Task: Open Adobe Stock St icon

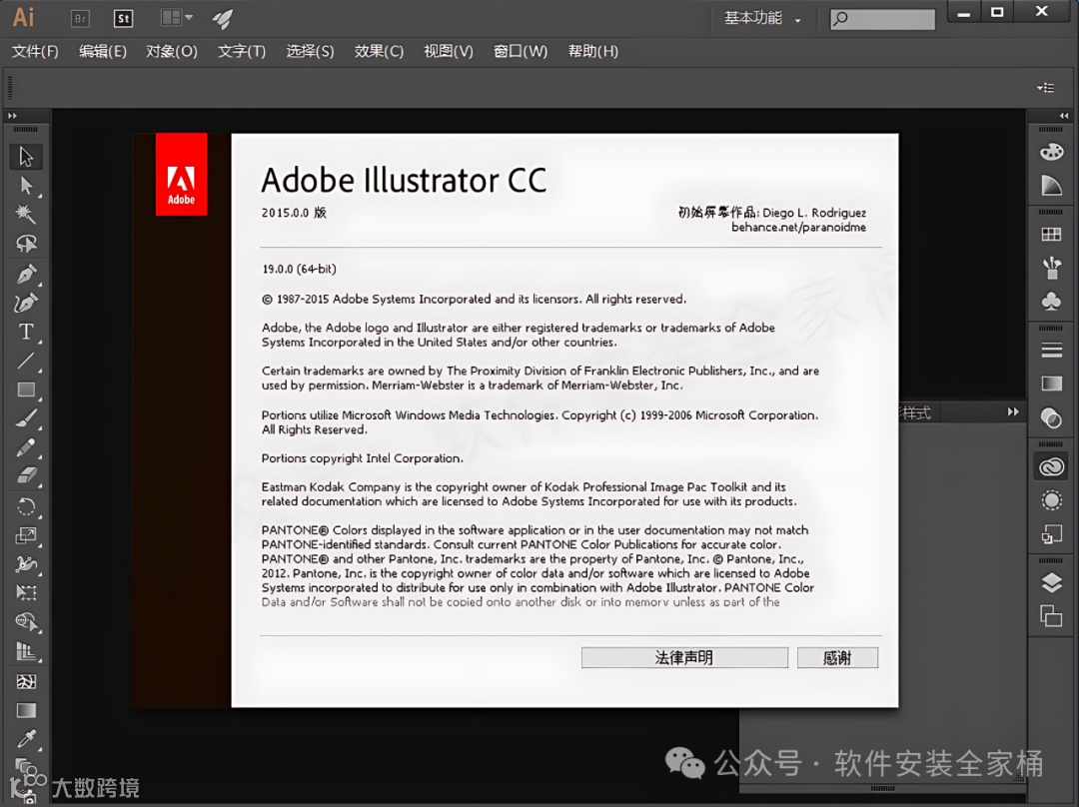Action: (x=123, y=19)
